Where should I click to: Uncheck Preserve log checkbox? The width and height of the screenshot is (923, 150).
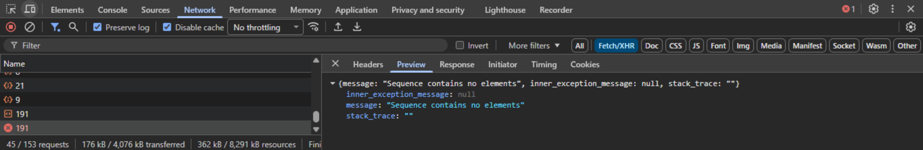click(x=98, y=28)
